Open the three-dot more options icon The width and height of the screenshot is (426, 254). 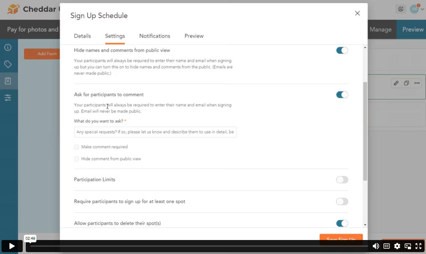417,83
